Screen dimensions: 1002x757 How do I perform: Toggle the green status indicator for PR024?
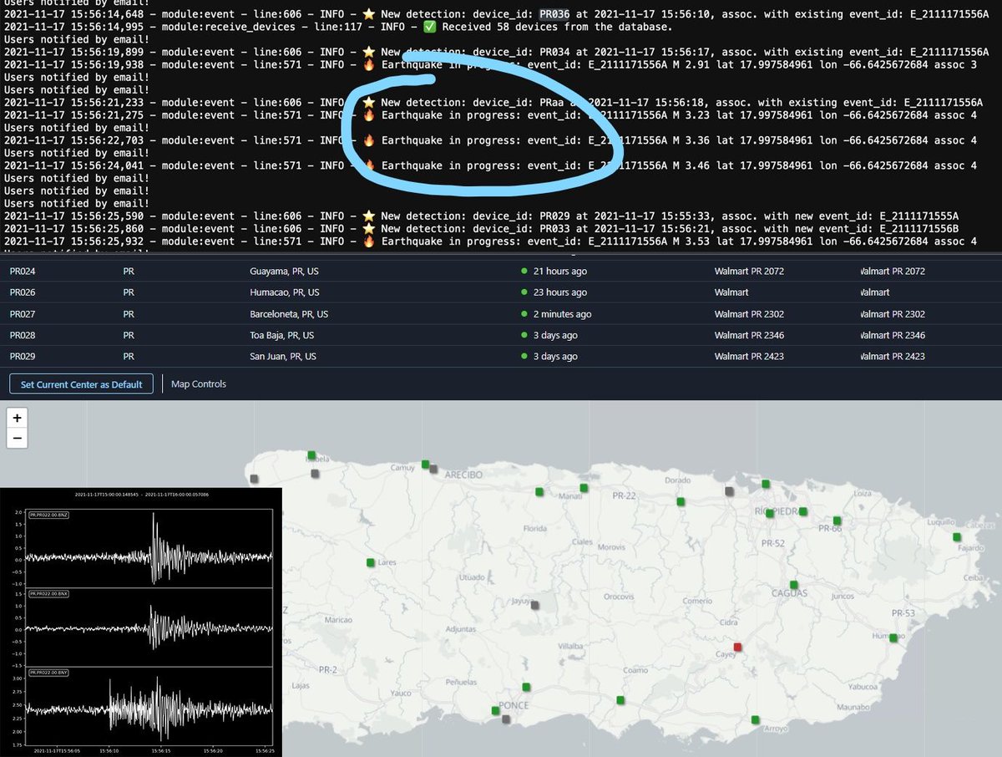[x=525, y=271]
